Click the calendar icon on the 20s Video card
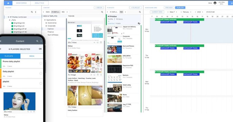This screenshot has width=233, height=122. [x=101, y=42]
